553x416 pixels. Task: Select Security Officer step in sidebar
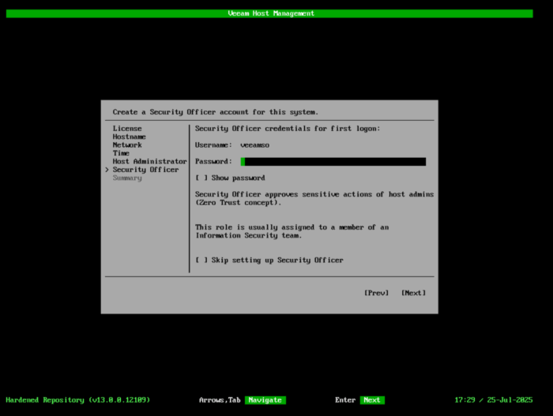[145, 170]
